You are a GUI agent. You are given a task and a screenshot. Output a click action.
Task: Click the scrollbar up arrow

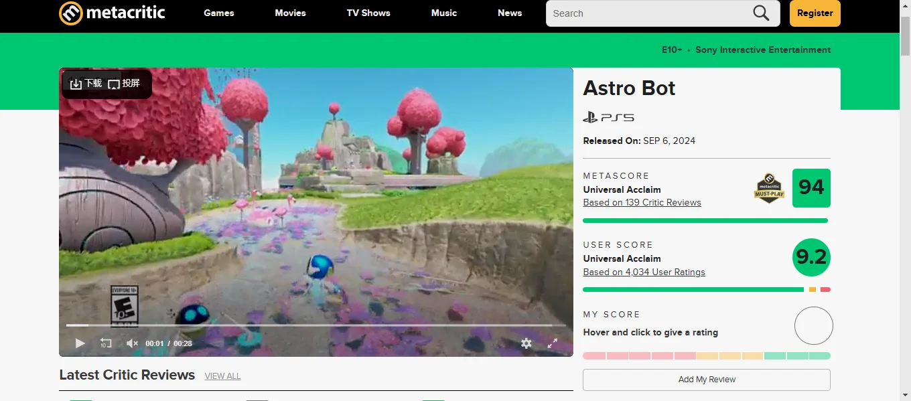(x=905, y=5)
